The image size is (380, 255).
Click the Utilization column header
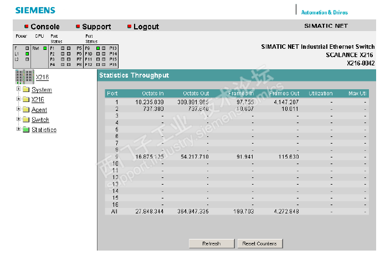pyautogui.click(x=321, y=94)
